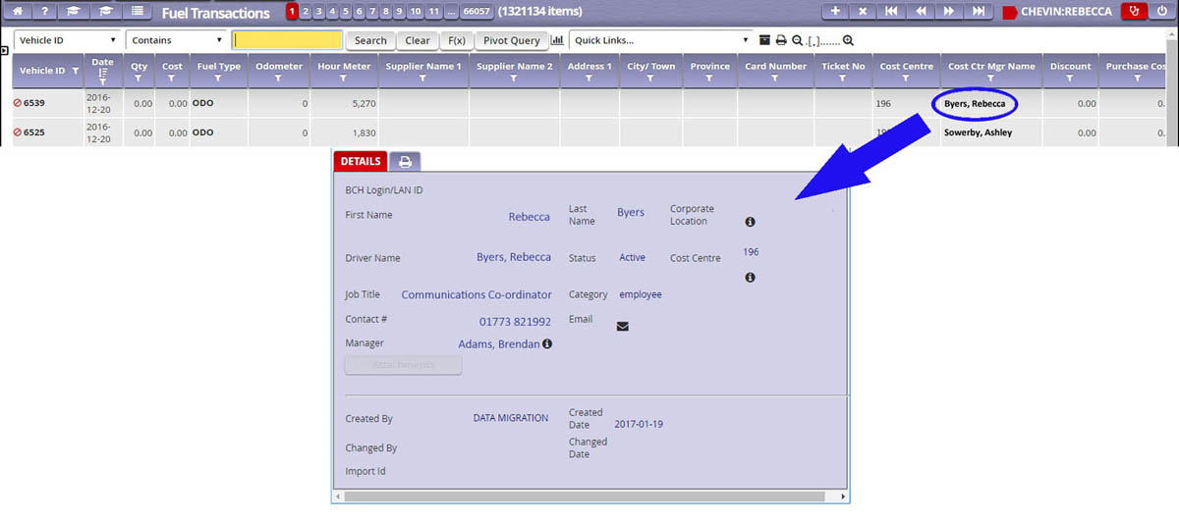
Task: Select current page 1 button
Action: (x=292, y=12)
